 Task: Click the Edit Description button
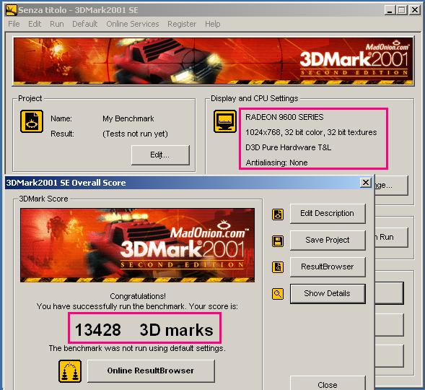[328, 214]
